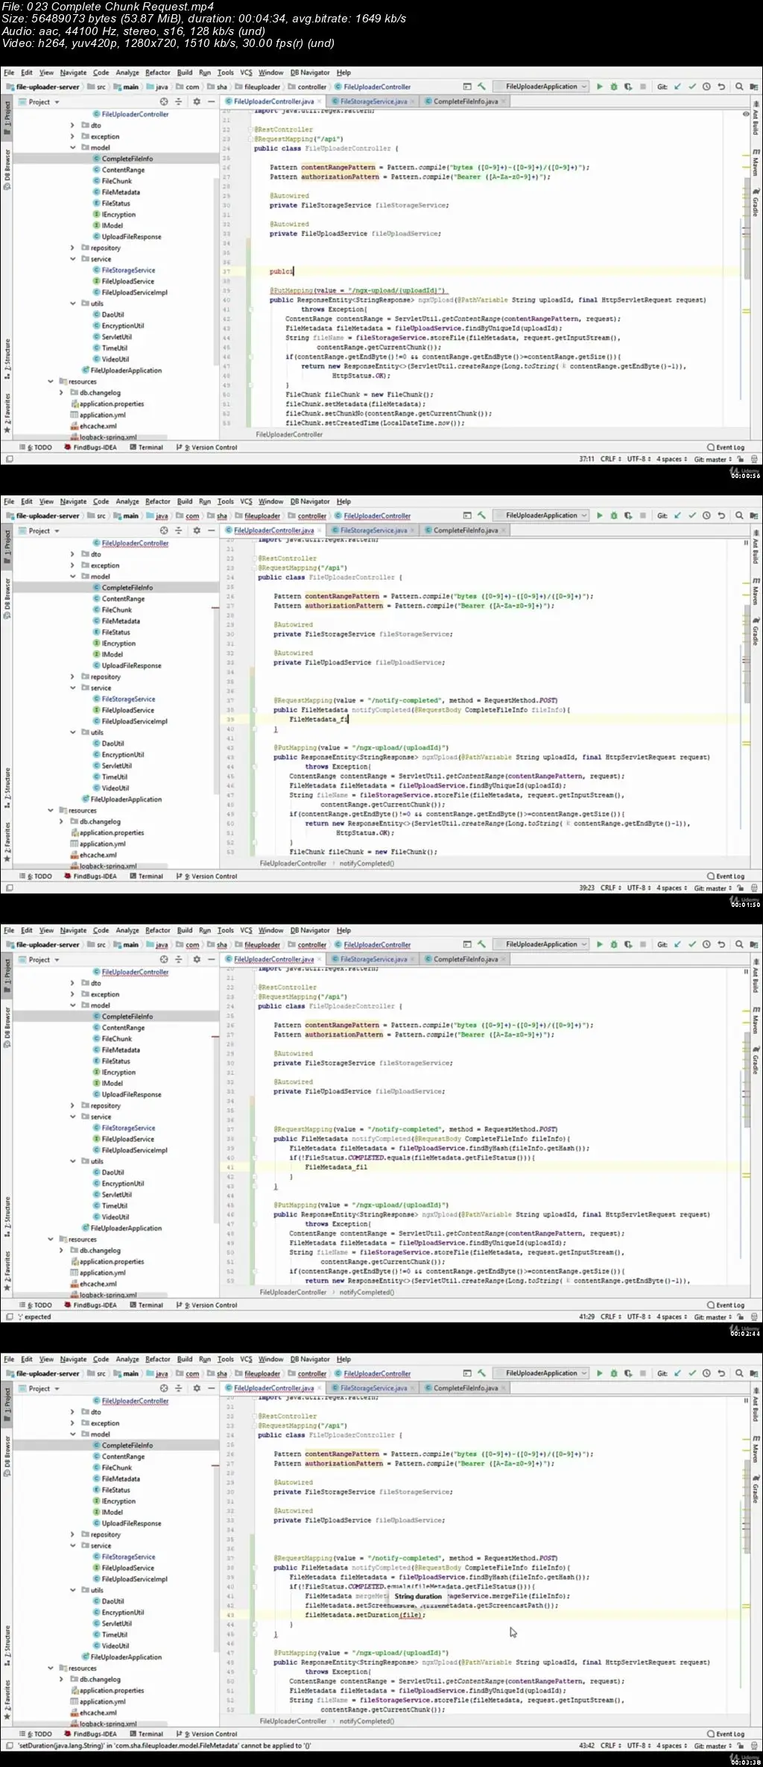Select FileStorageService class icon in third frame tree

tap(96, 1128)
